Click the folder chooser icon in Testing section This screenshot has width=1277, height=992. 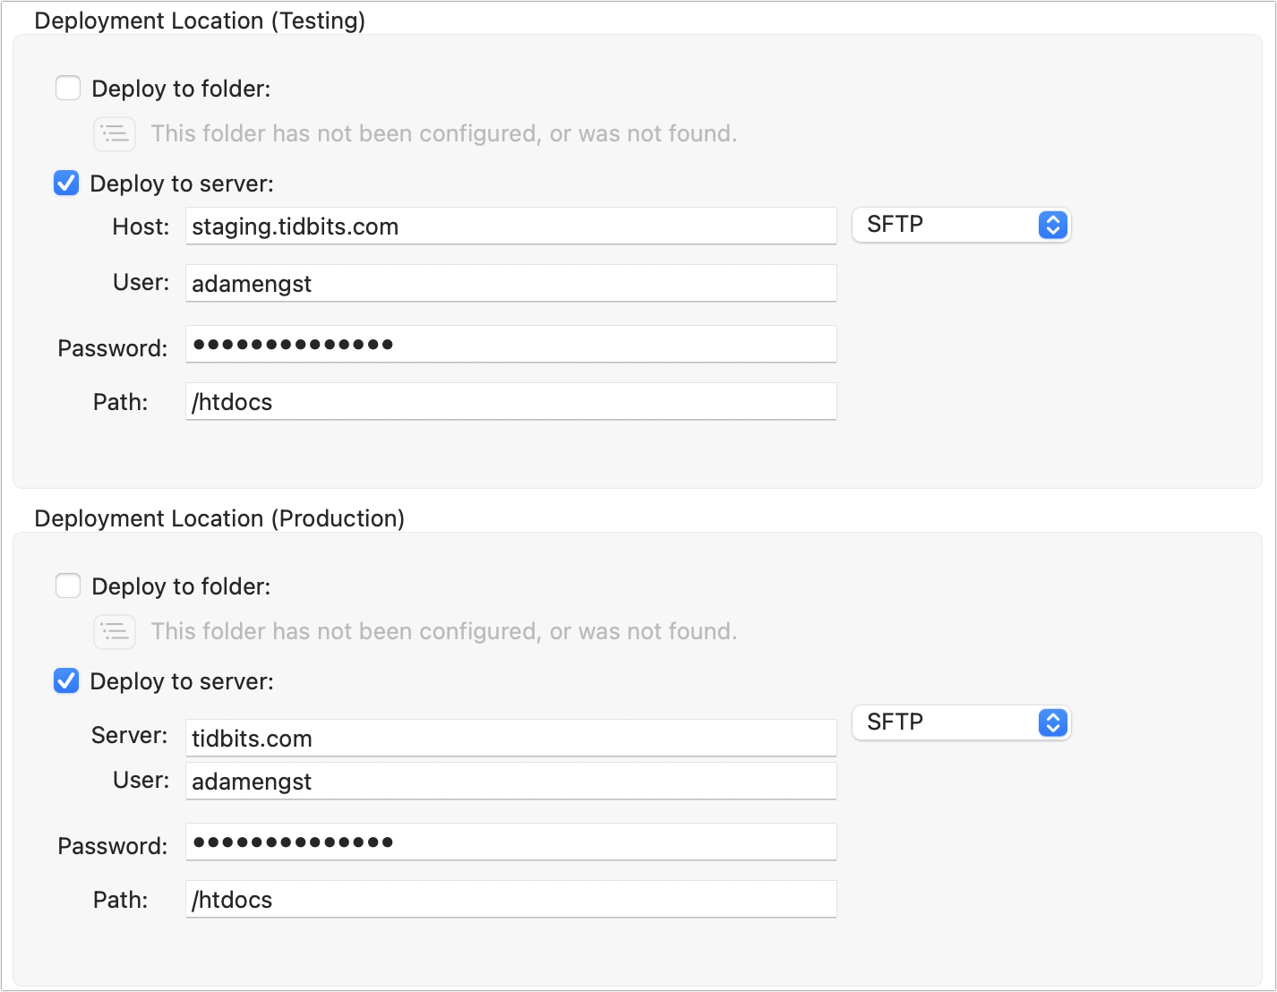pos(115,134)
